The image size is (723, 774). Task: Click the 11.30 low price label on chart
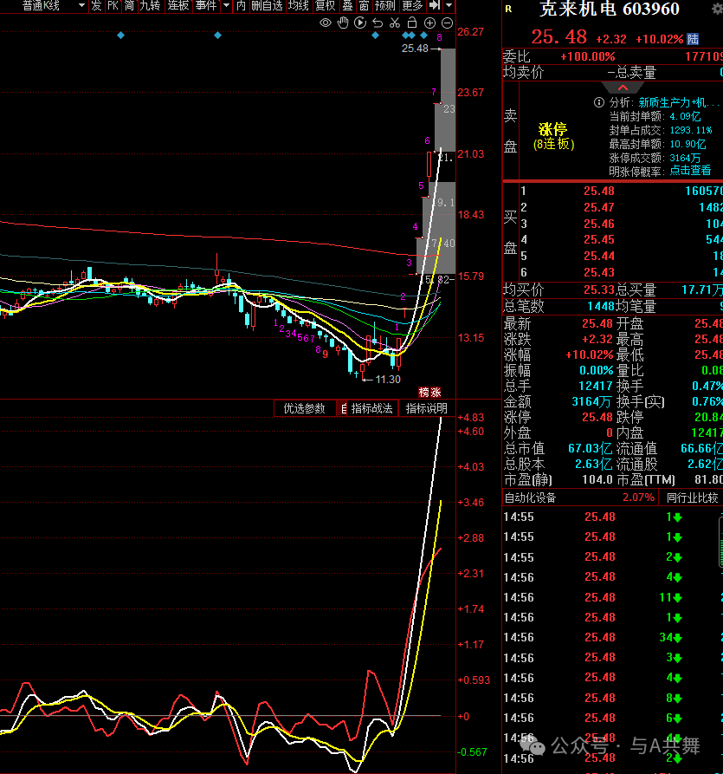coord(388,379)
